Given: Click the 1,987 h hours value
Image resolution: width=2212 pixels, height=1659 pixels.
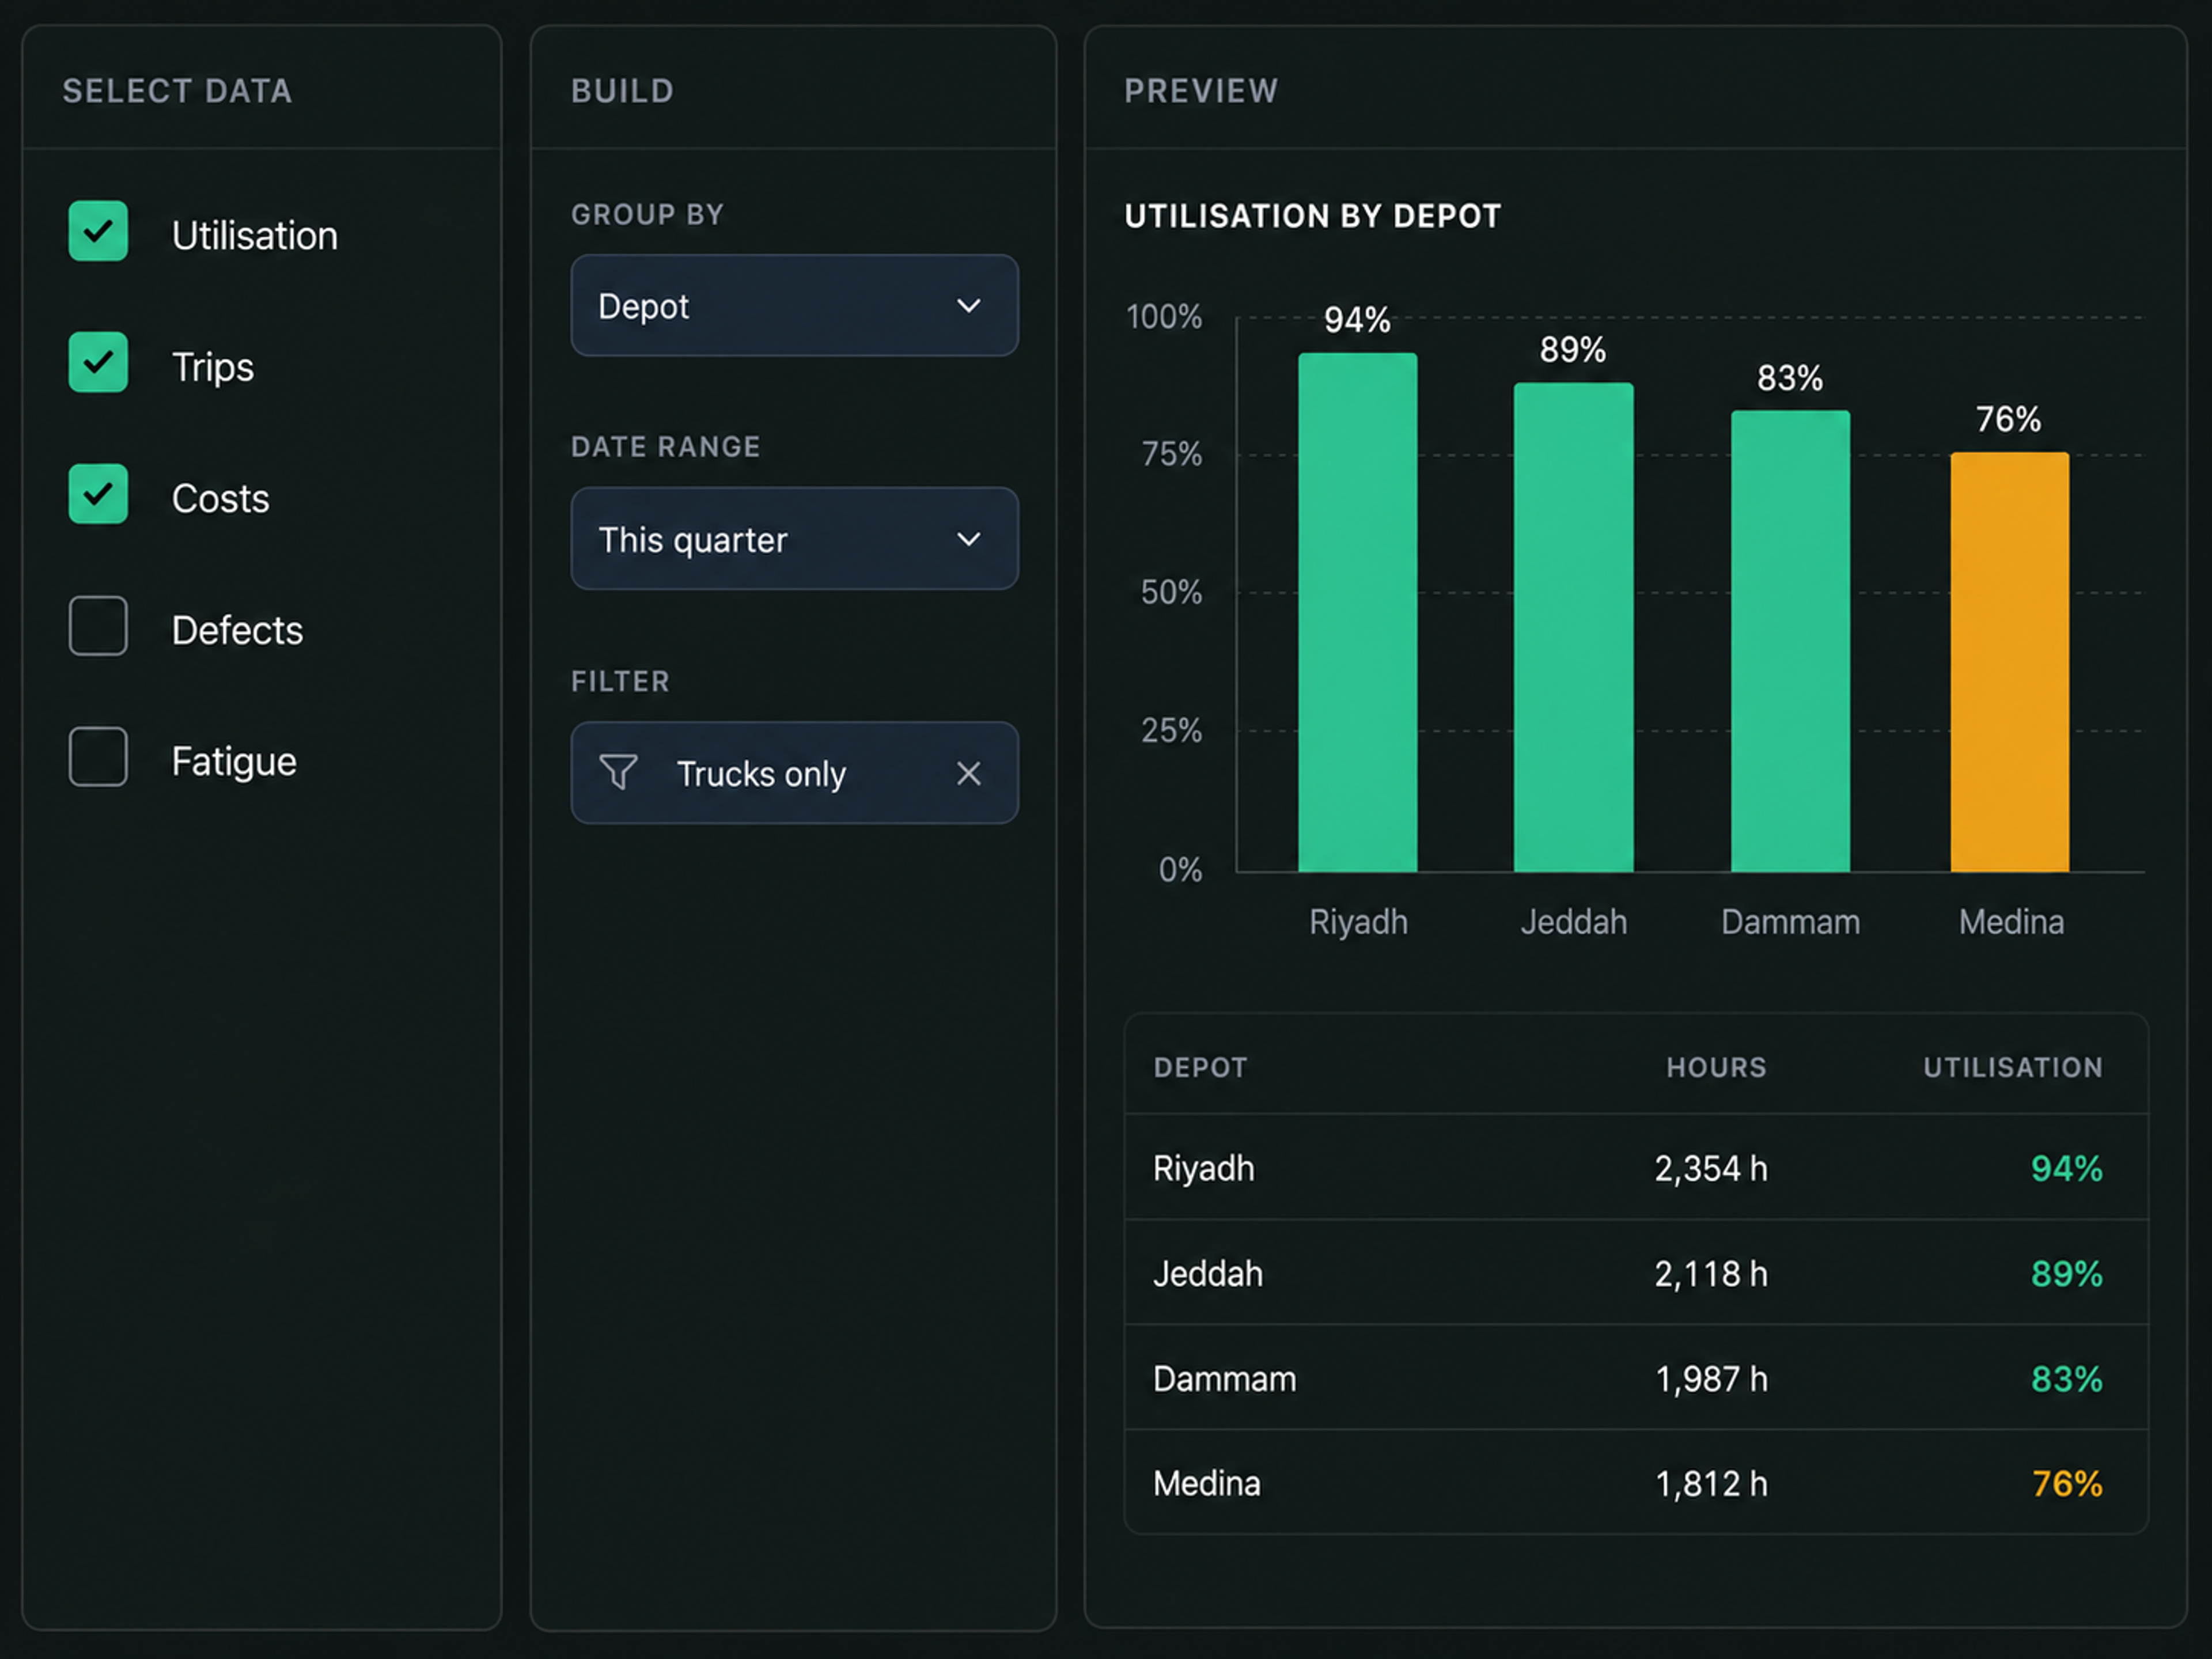Looking at the screenshot, I should pos(1711,1380).
